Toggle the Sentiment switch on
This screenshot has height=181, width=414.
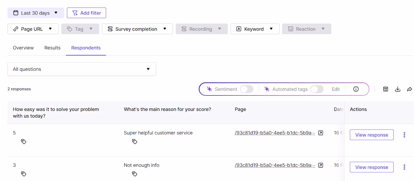coord(246,89)
